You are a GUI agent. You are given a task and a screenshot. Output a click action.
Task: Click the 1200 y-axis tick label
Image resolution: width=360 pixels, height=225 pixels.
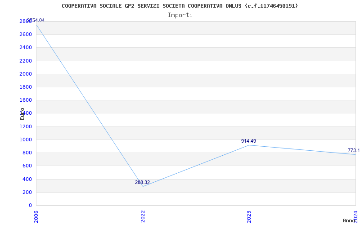click(26, 126)
